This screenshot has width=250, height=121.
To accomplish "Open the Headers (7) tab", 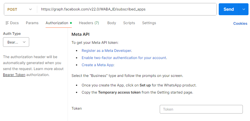I will pos(89,23).
